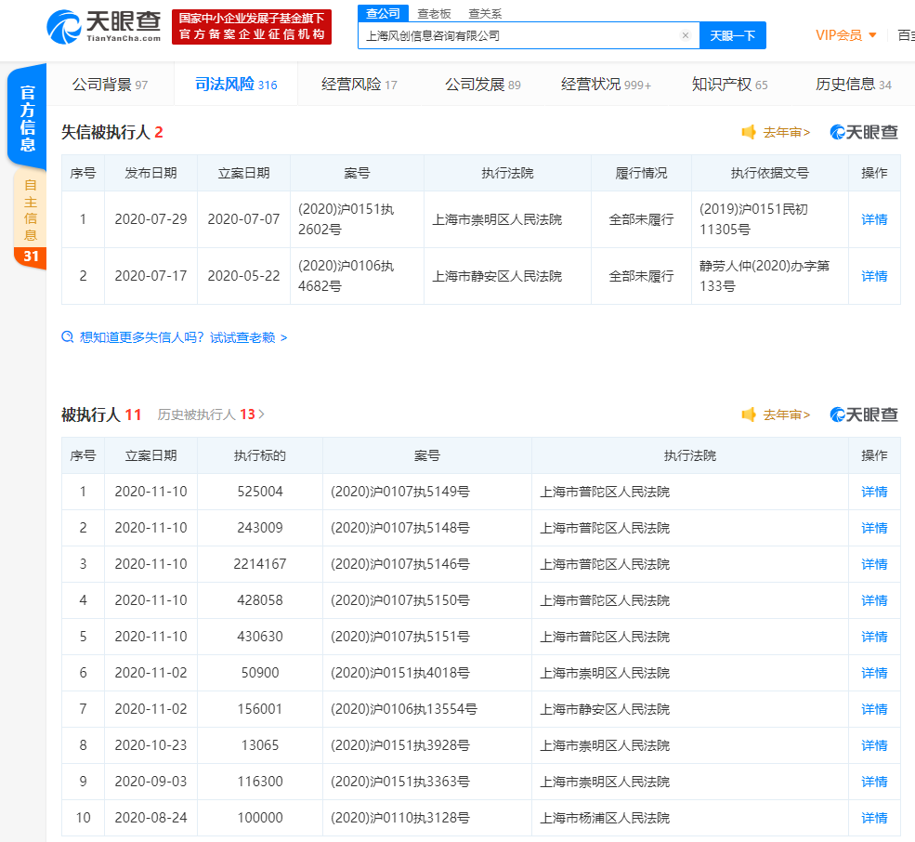Click 天眼查 watermark logo beside 失信被执行人

point(864,132)
